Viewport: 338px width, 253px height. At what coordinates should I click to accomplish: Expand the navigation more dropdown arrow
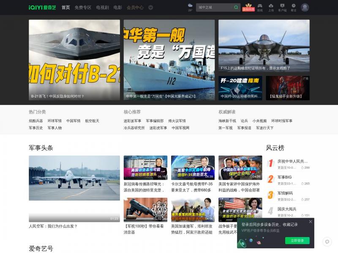(151, 8)
